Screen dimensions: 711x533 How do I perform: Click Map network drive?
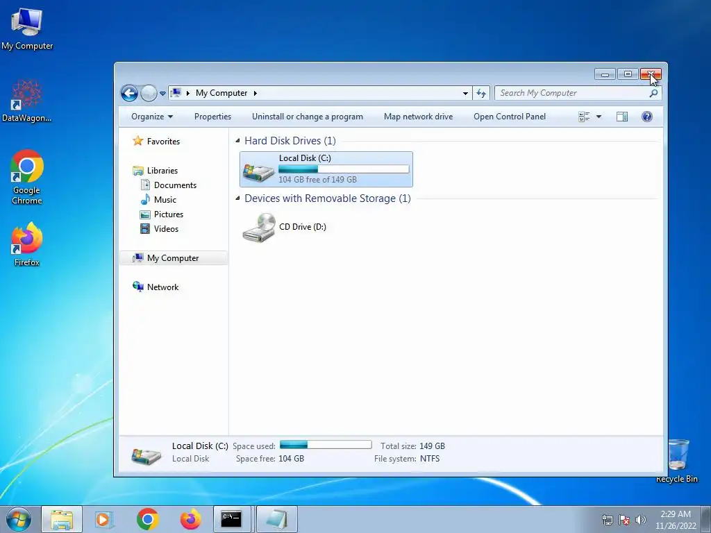click(418, 117)
